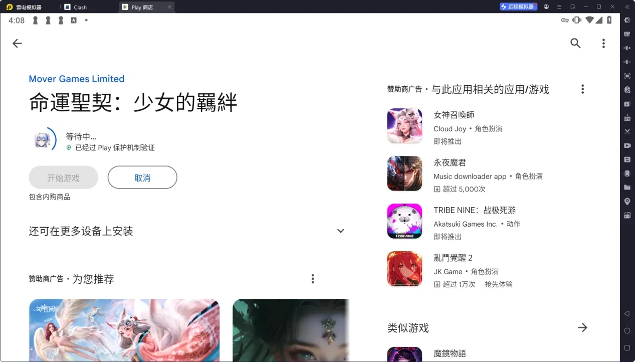Open the sync operations icon in sidebar
The image size is (635, 362).
point(627,159)
